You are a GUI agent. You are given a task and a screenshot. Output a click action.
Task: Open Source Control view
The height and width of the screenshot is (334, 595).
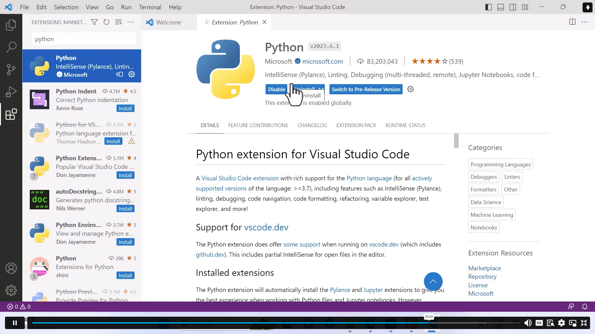coord(11,70)
